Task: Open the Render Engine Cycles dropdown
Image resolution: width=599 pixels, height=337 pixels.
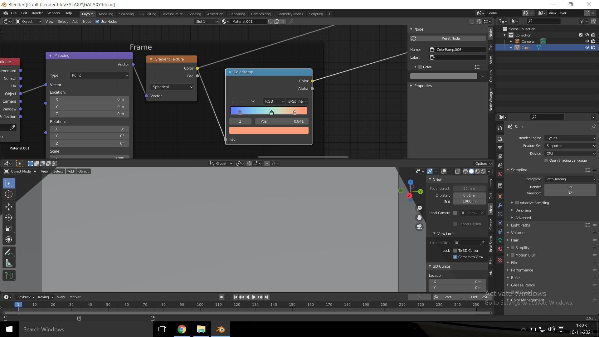Action: (570, 138)
